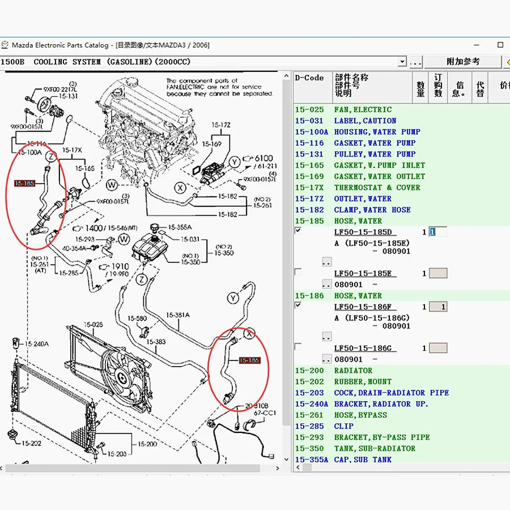Click diagram vertical scrollbar up arrow
The width and height of the screenshot is (510, 510).
tap(286, 76)
